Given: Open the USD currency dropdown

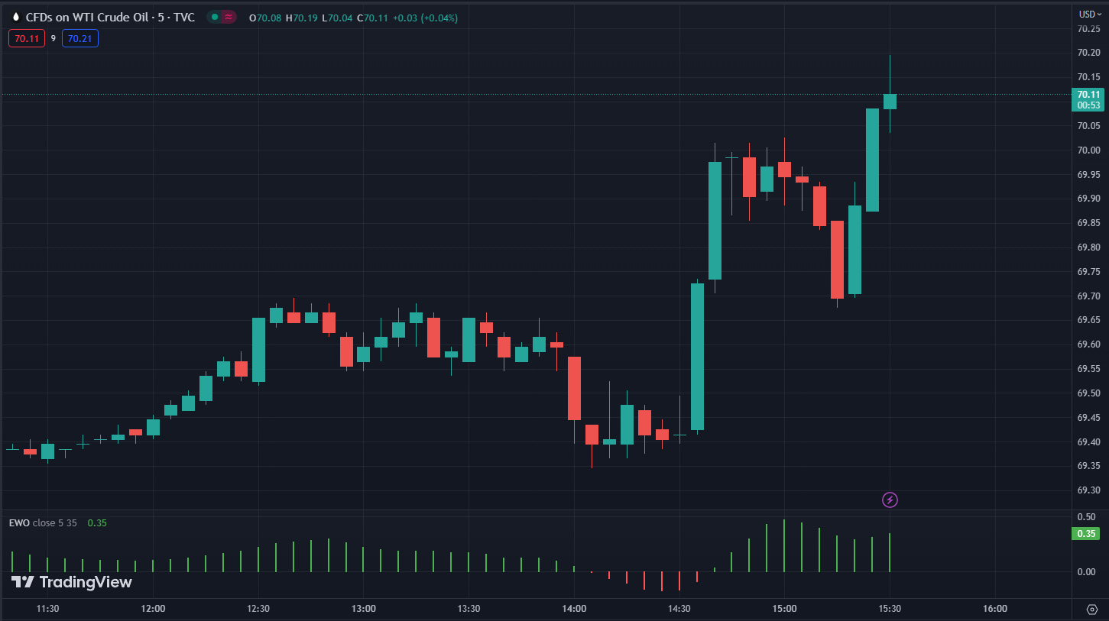Looking at the screenshot, I should (x=1089, y=14).
